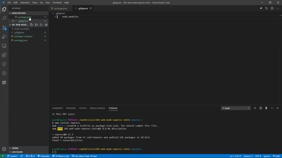Switch to the Problems panel tab

coord(71,108)
